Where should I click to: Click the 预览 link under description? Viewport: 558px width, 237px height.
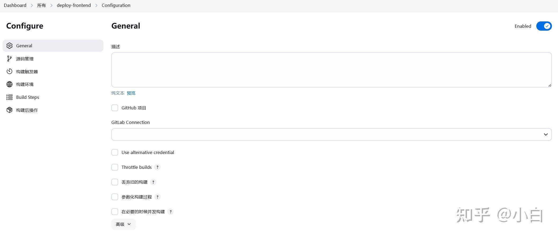click(x=131, y=93)
